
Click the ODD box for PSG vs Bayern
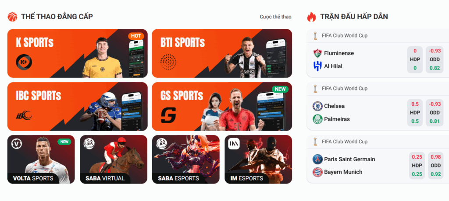tap(436, 166)
